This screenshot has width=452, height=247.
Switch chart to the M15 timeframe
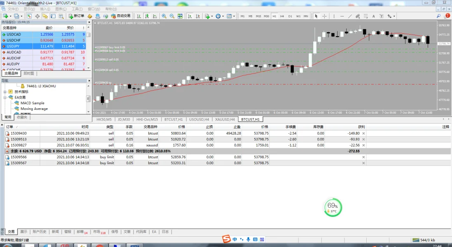point(258,16)
